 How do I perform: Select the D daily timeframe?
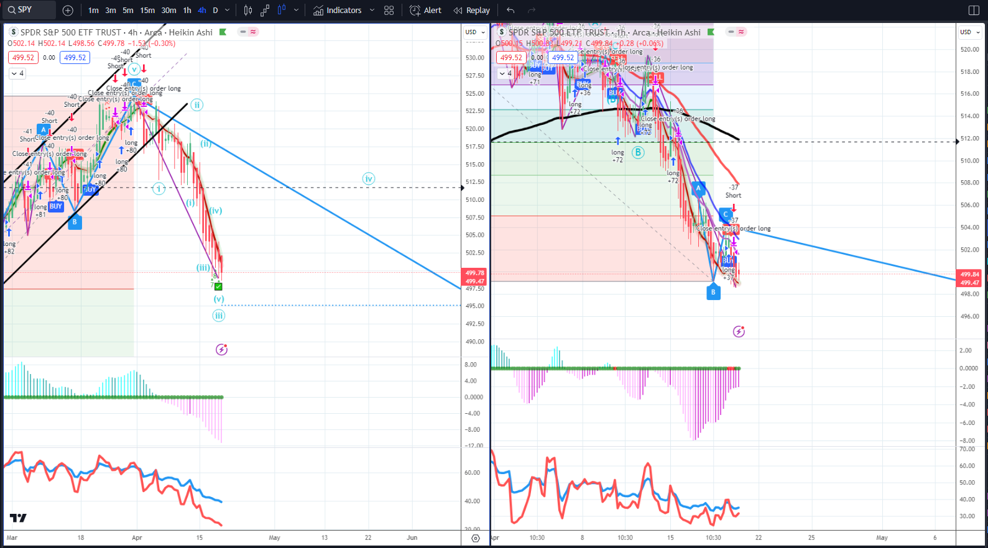[215, 11]
